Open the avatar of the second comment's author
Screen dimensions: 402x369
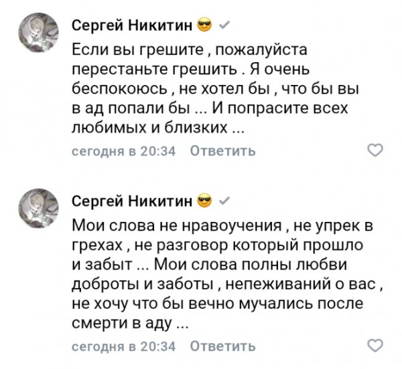pyautogui.click(x=41, y=207)
